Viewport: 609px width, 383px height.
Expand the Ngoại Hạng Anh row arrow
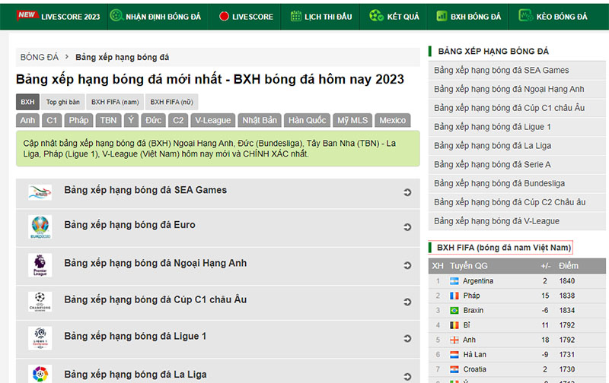[x=407, y=265]
